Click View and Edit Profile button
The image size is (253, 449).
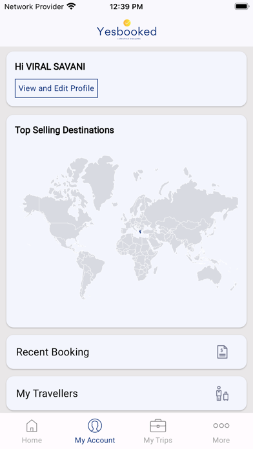click(56, 88)
